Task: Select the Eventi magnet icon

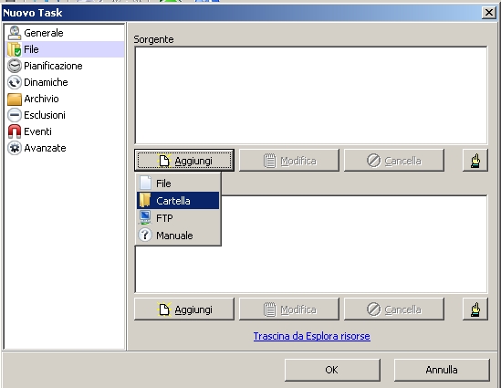Action: tap(15, 131)
